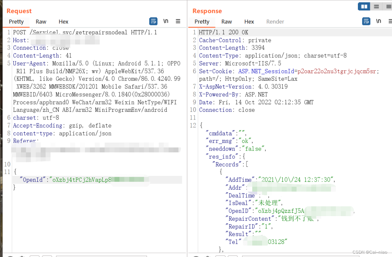Screen dimensions: 392x257
Task: Click the ASP.NET_SessionId cookie value
Action: (x=336, y=71)
